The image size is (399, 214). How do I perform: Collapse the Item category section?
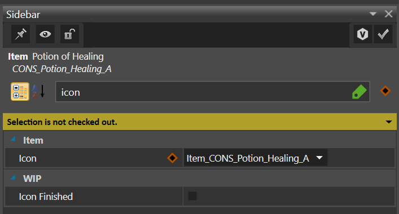[x=13, y=139]
